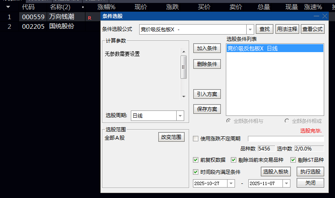Select stock name 国统股份
This screenshot has width=335, height=198.
pyautogui.click(x=62, y=26)
